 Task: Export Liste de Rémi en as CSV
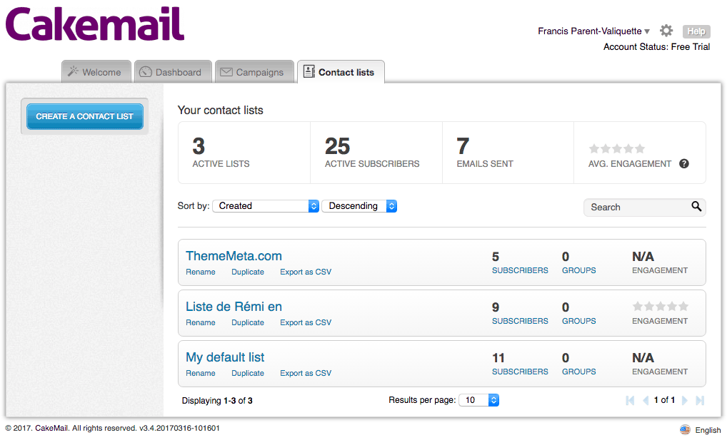(x=306, y=322)
